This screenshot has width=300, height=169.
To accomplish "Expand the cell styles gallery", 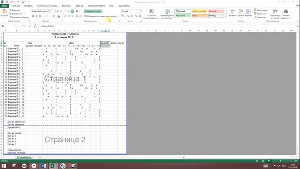I will pos(225,17).
